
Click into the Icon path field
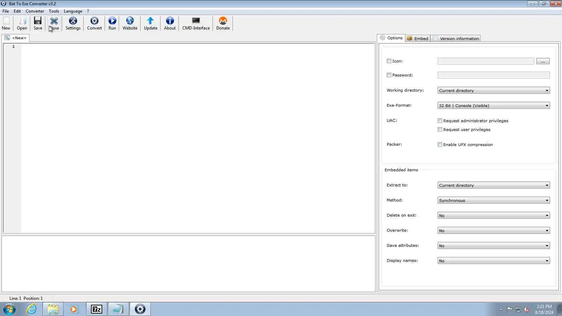click(x=486, y=61)
